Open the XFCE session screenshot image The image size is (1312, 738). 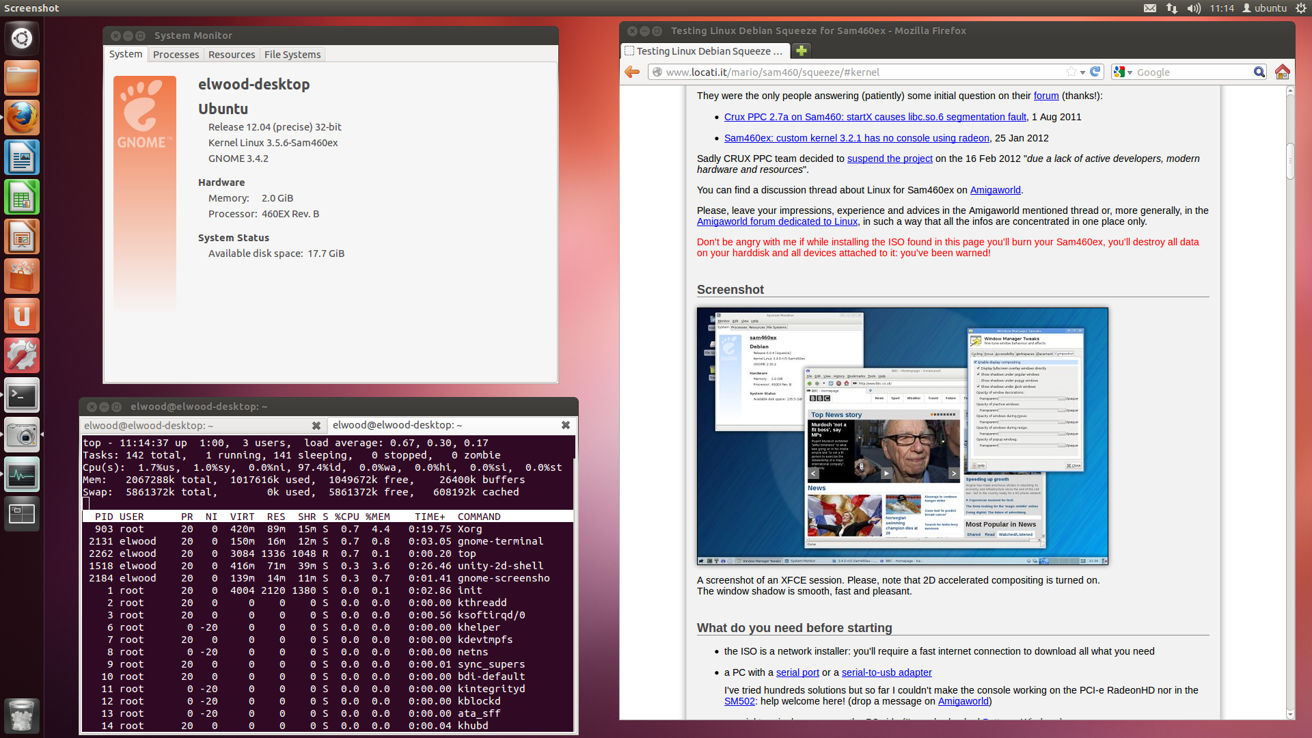tap(903, 436)
